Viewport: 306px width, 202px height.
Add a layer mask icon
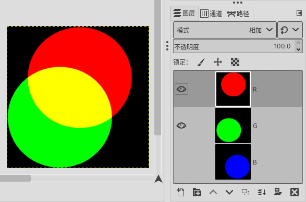[x=278, y=192]
